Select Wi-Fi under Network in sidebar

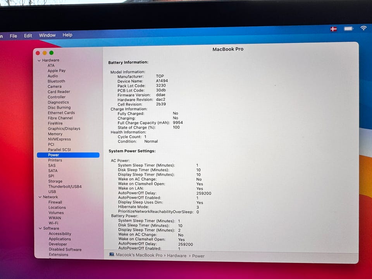[x=53, y=223]
